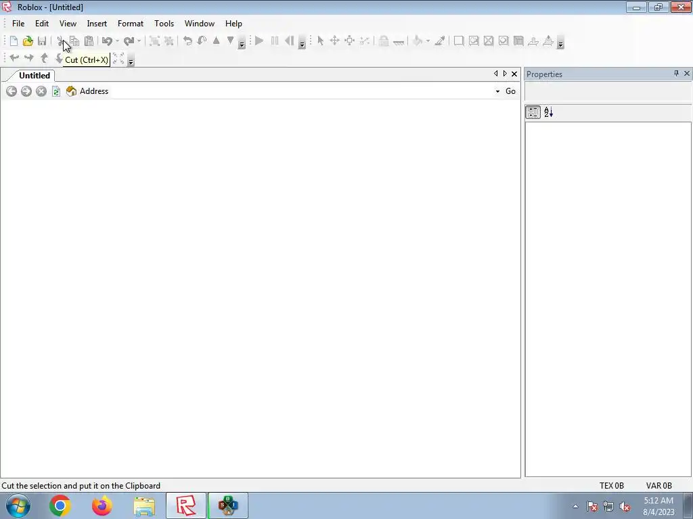Screen dimensions: 693x519
Task: Select the Resize handles tool
Action: [x=350, y=41]
